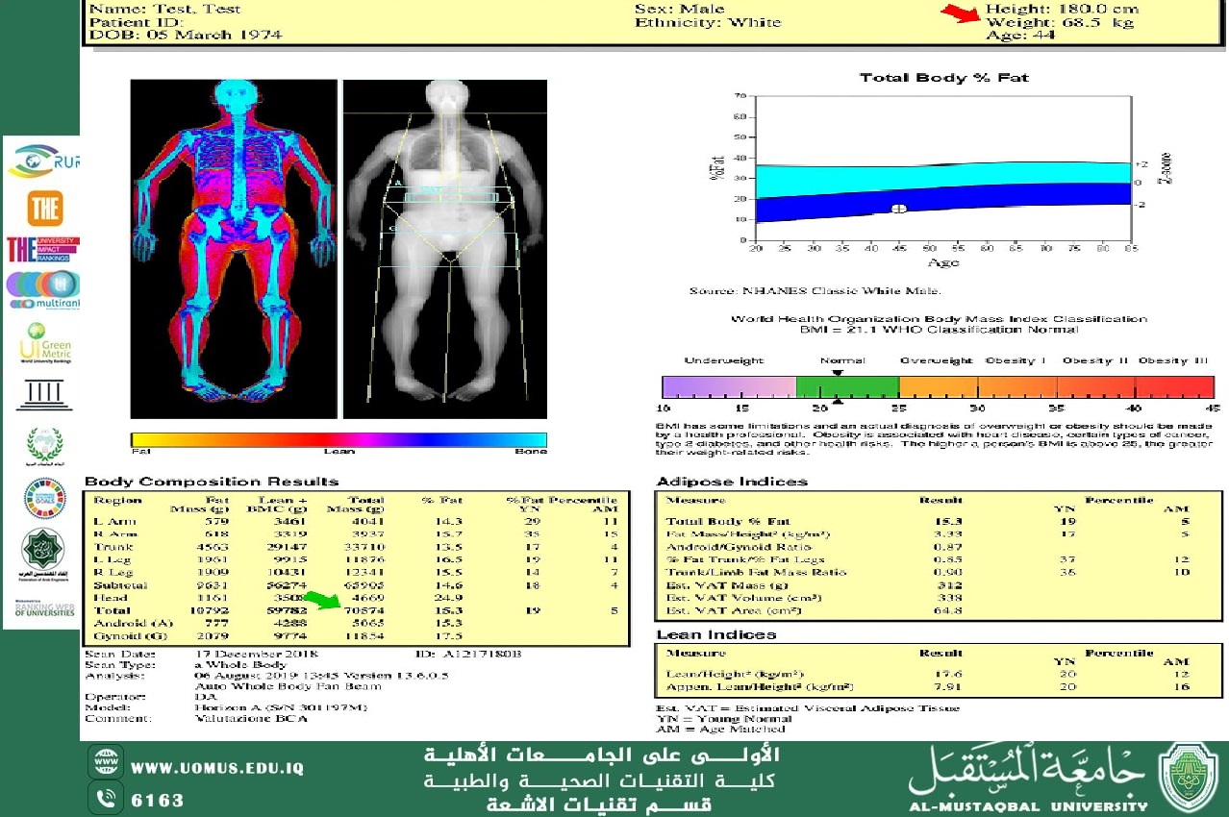The height and width of the screenshot is (817, 1229).
Task: Click the 'Appen. Lean/Height²' measure
Action: pyautogui.click(x=761, y=686)
